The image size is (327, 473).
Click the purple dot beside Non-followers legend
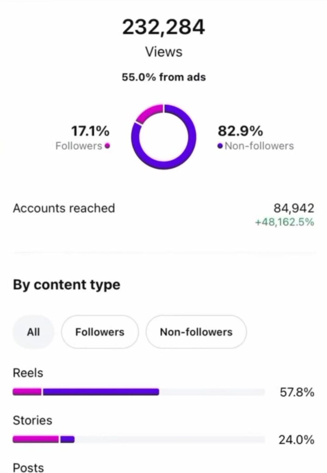point(220,146)
